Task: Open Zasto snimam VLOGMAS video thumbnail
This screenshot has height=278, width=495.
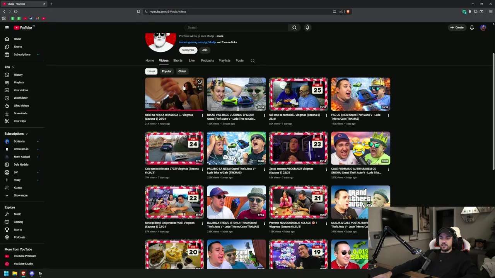Action: [299, 148]
